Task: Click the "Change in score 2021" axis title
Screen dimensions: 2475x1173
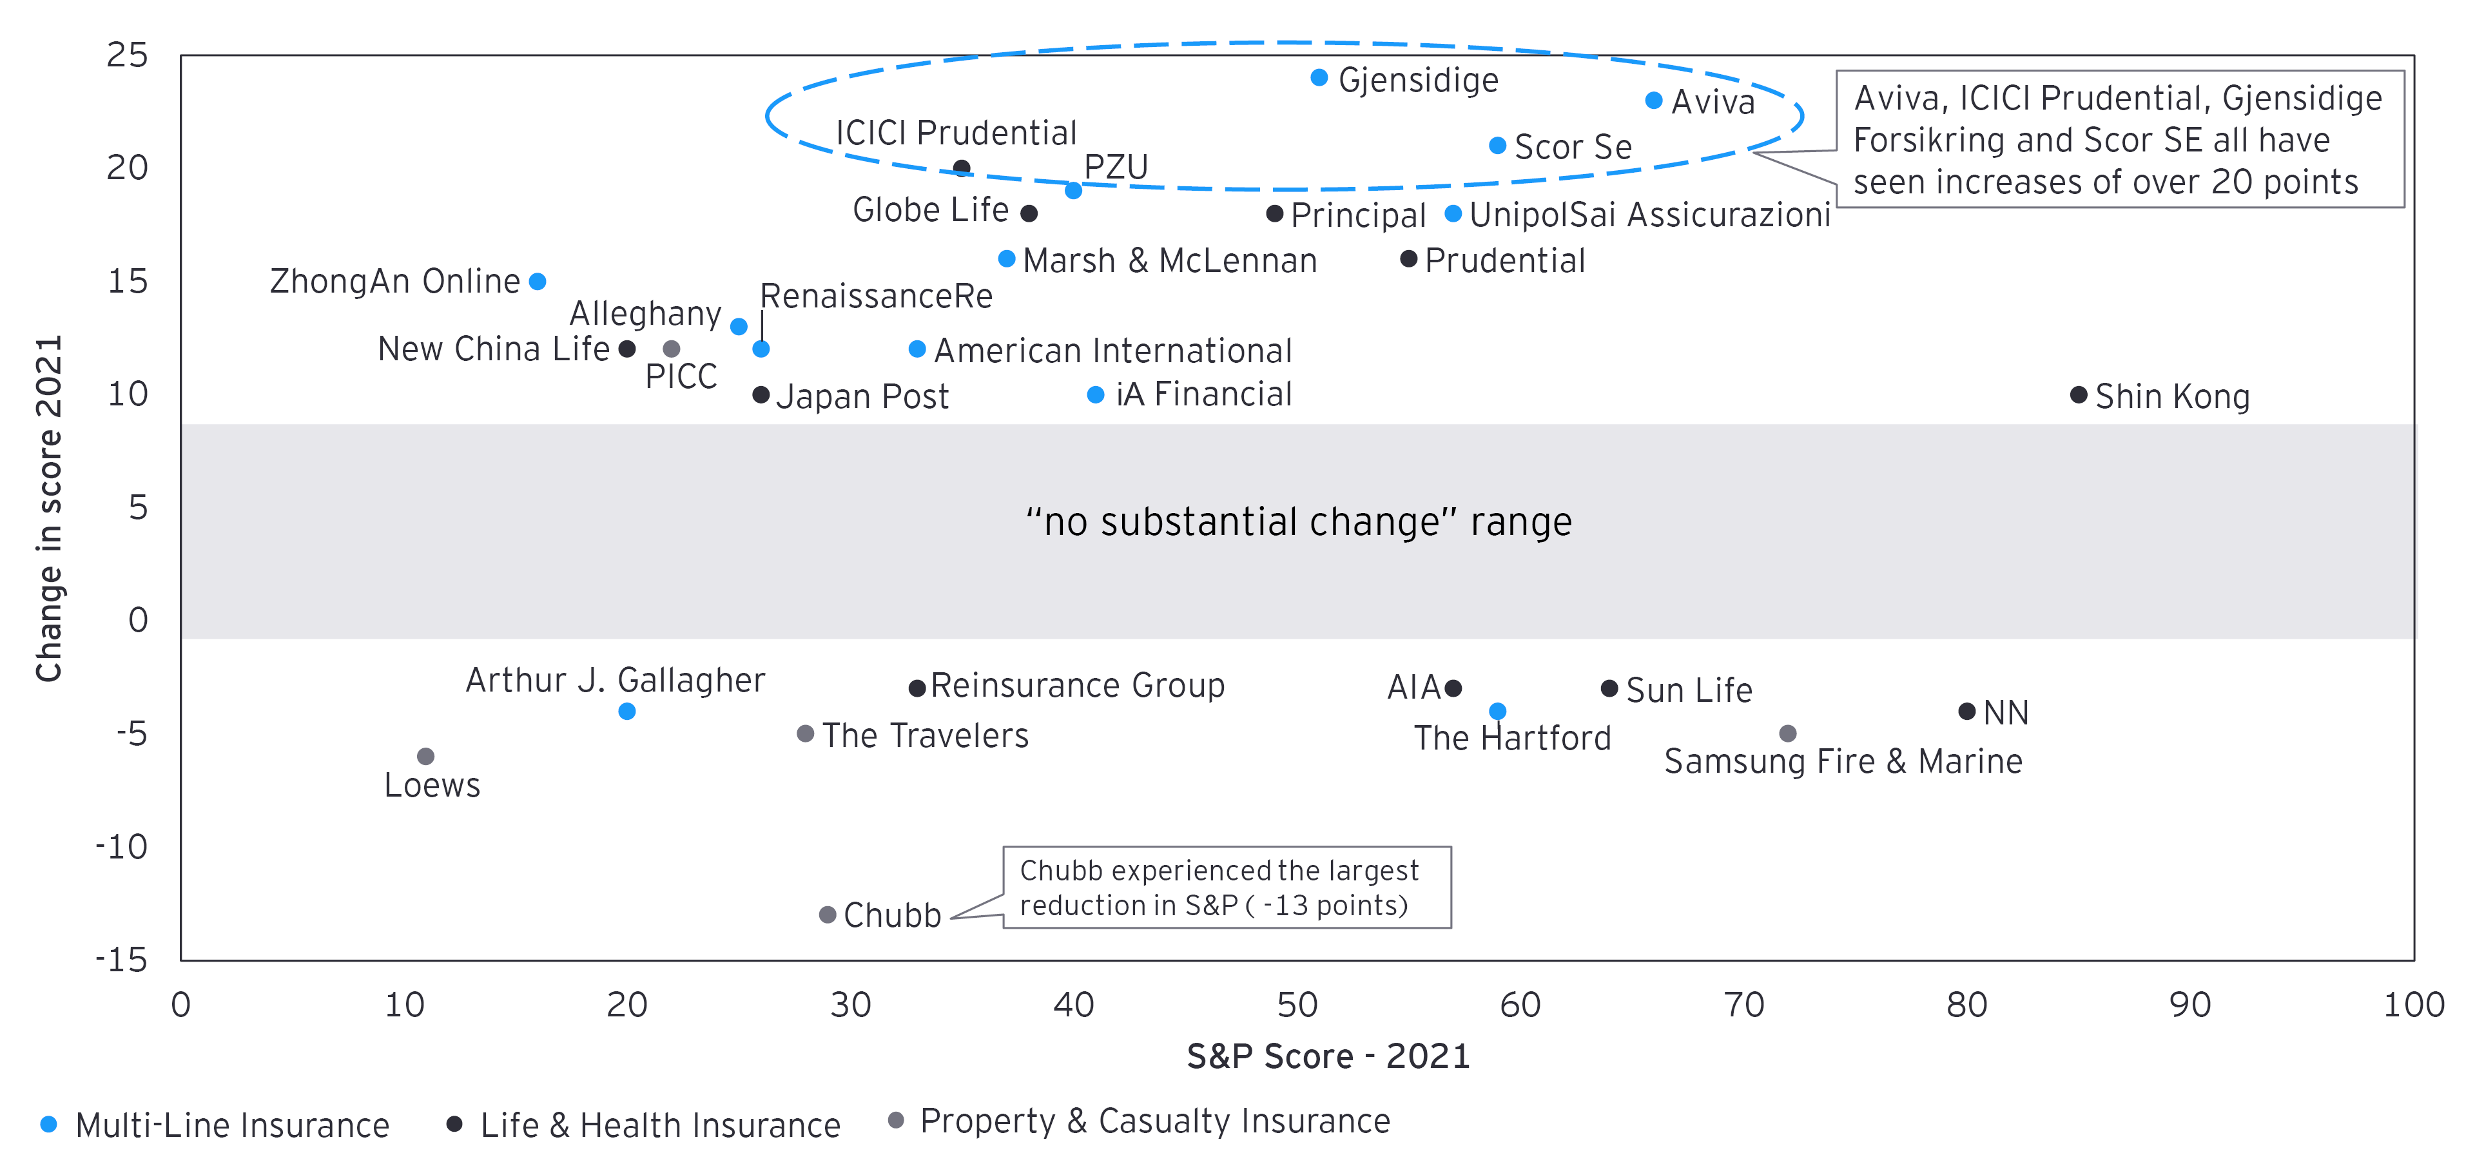Action: pos(48,509)
